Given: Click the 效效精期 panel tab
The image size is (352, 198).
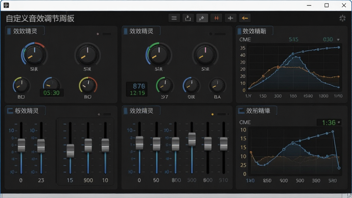Looking at the screenshot, I should point(255,31).
